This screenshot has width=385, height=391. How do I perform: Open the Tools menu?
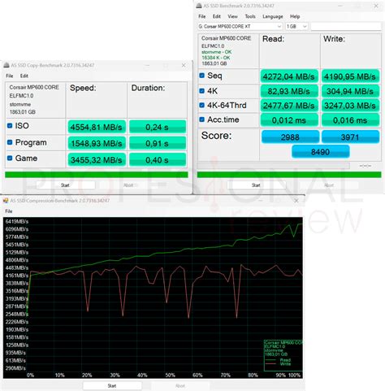(250, 16)
